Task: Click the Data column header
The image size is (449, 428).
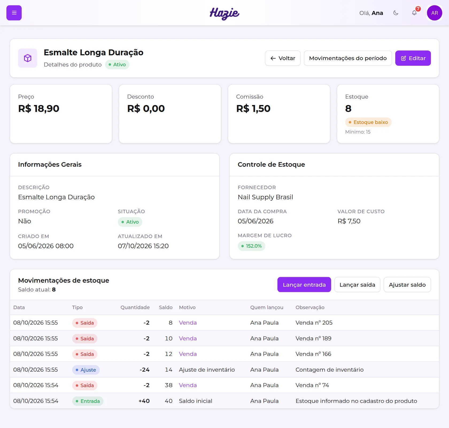Action: point(19,307)
